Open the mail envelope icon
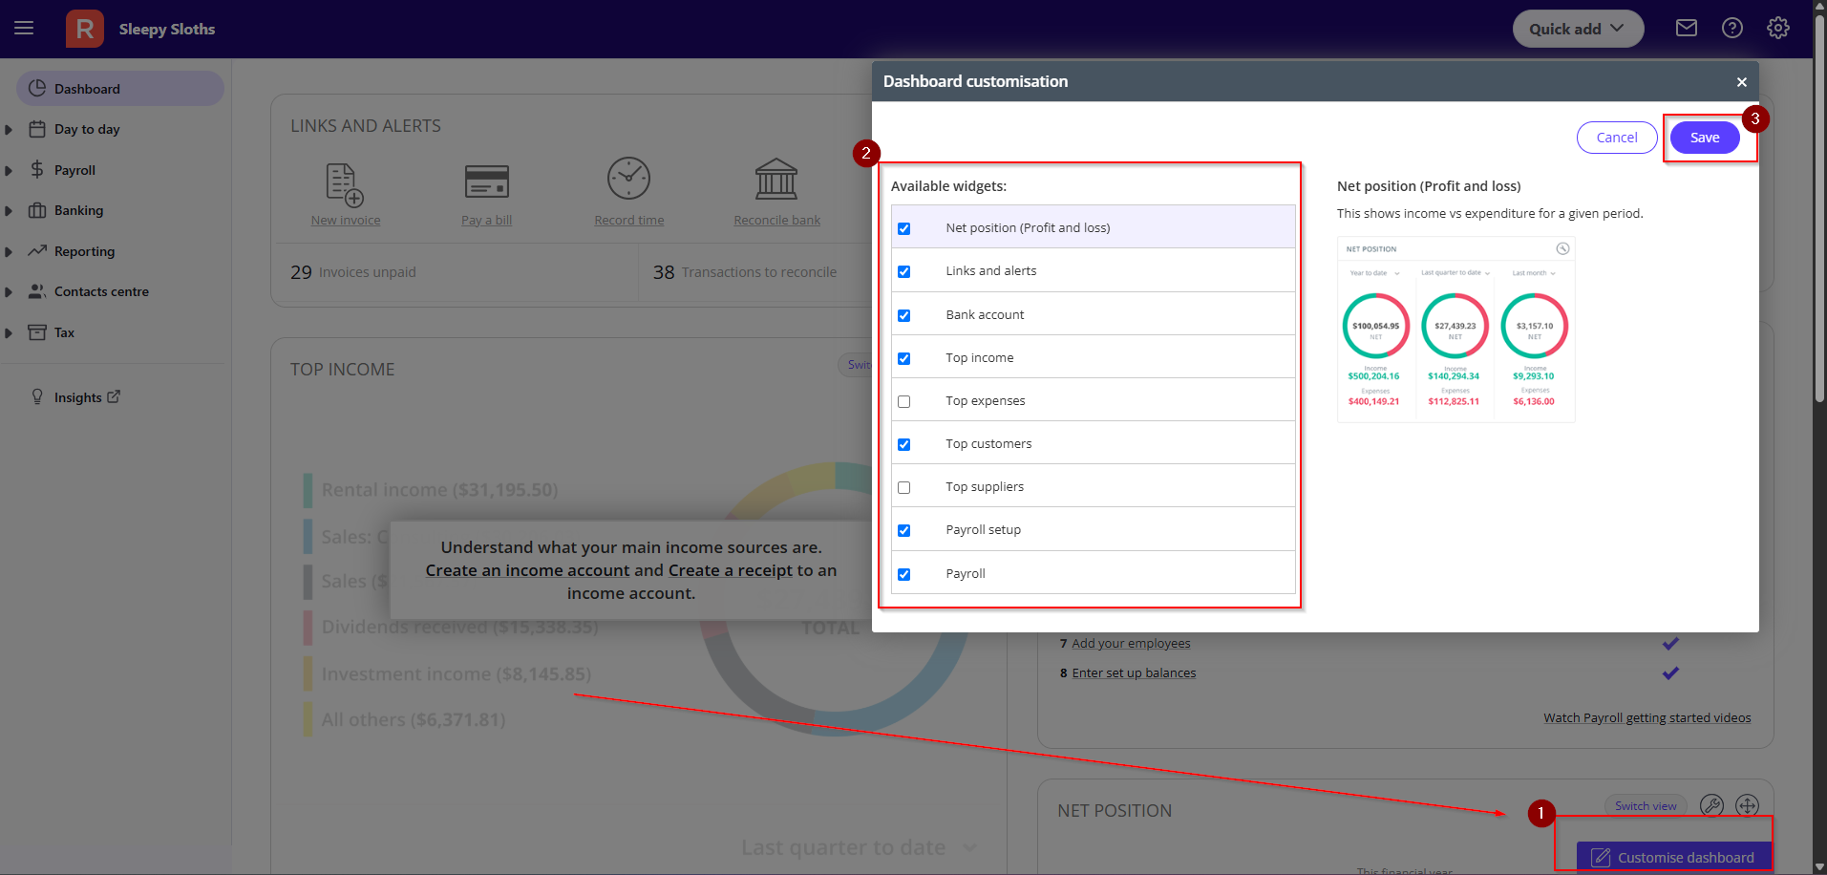 (1687, 29)
